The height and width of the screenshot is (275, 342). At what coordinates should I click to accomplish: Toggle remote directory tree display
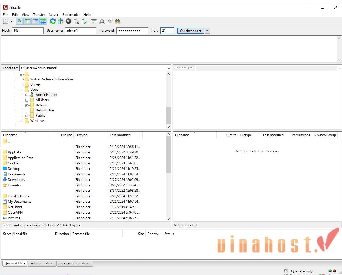click(x=35, y=21)
